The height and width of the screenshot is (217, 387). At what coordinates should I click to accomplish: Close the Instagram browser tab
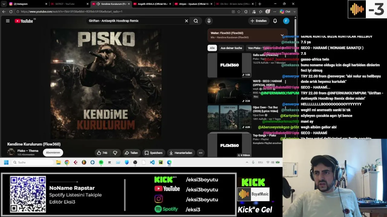[x=46, y=4]
